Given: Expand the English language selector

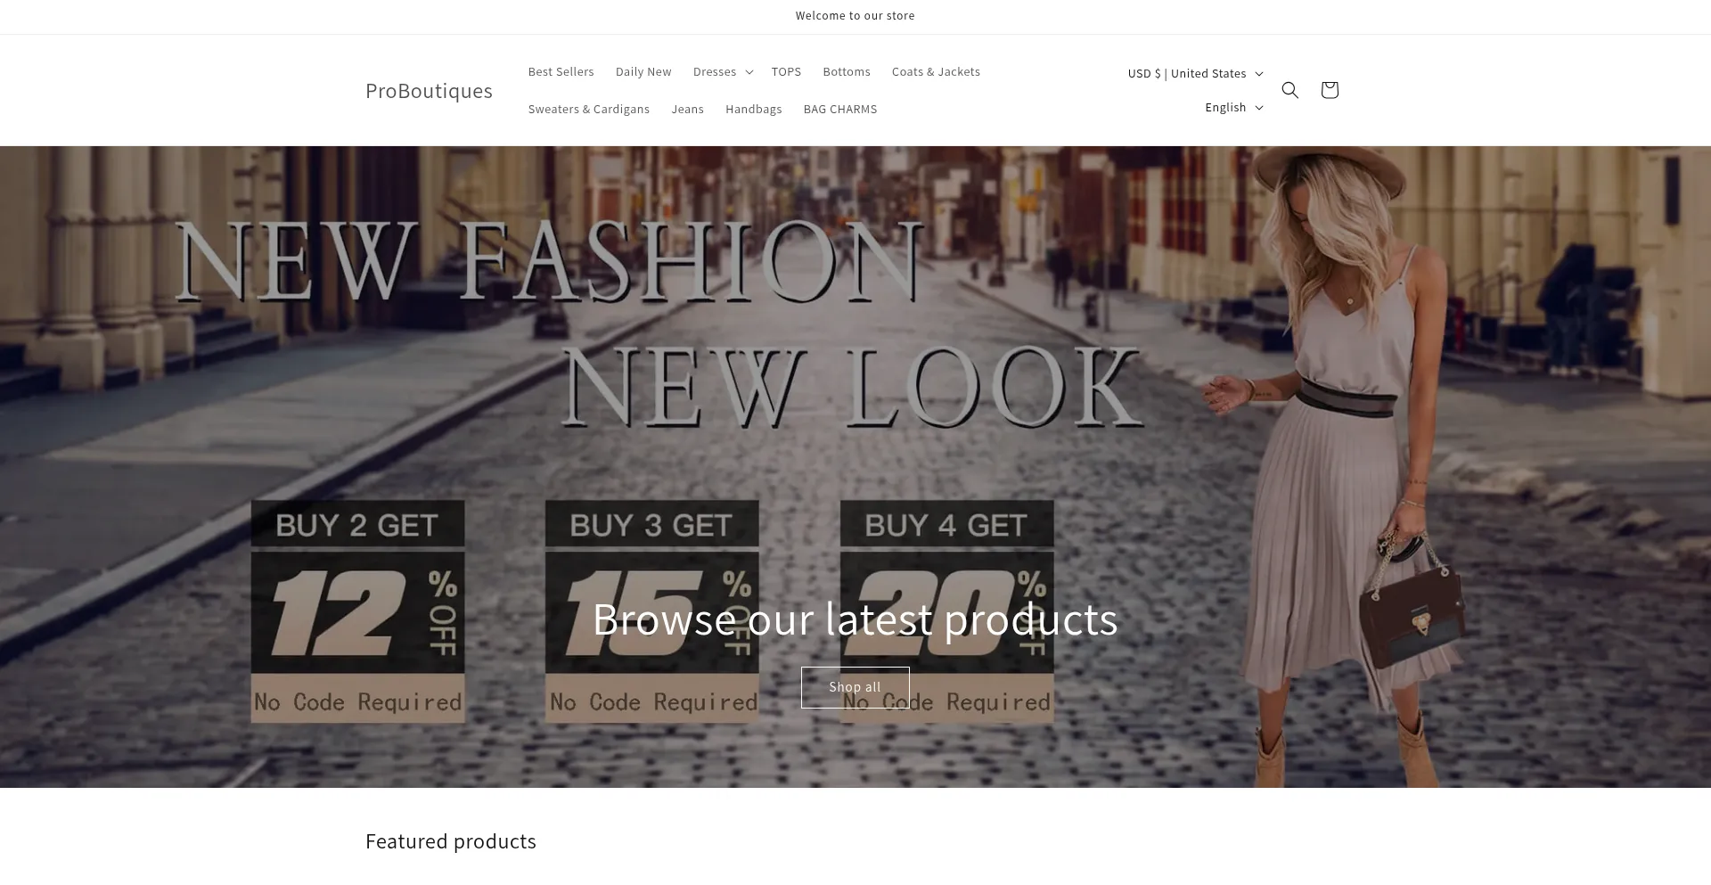Looking at the screenshot, I should pyautogui.click(x=1233, y=108).
